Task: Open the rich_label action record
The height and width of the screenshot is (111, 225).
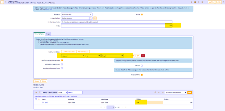Action: pos(45,102)
